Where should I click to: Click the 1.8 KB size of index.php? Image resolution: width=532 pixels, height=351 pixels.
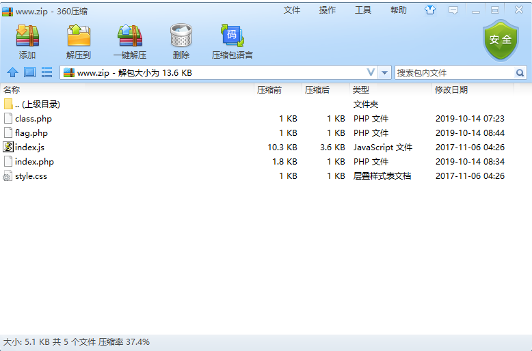pyautogui.click(x=284, y=162)
